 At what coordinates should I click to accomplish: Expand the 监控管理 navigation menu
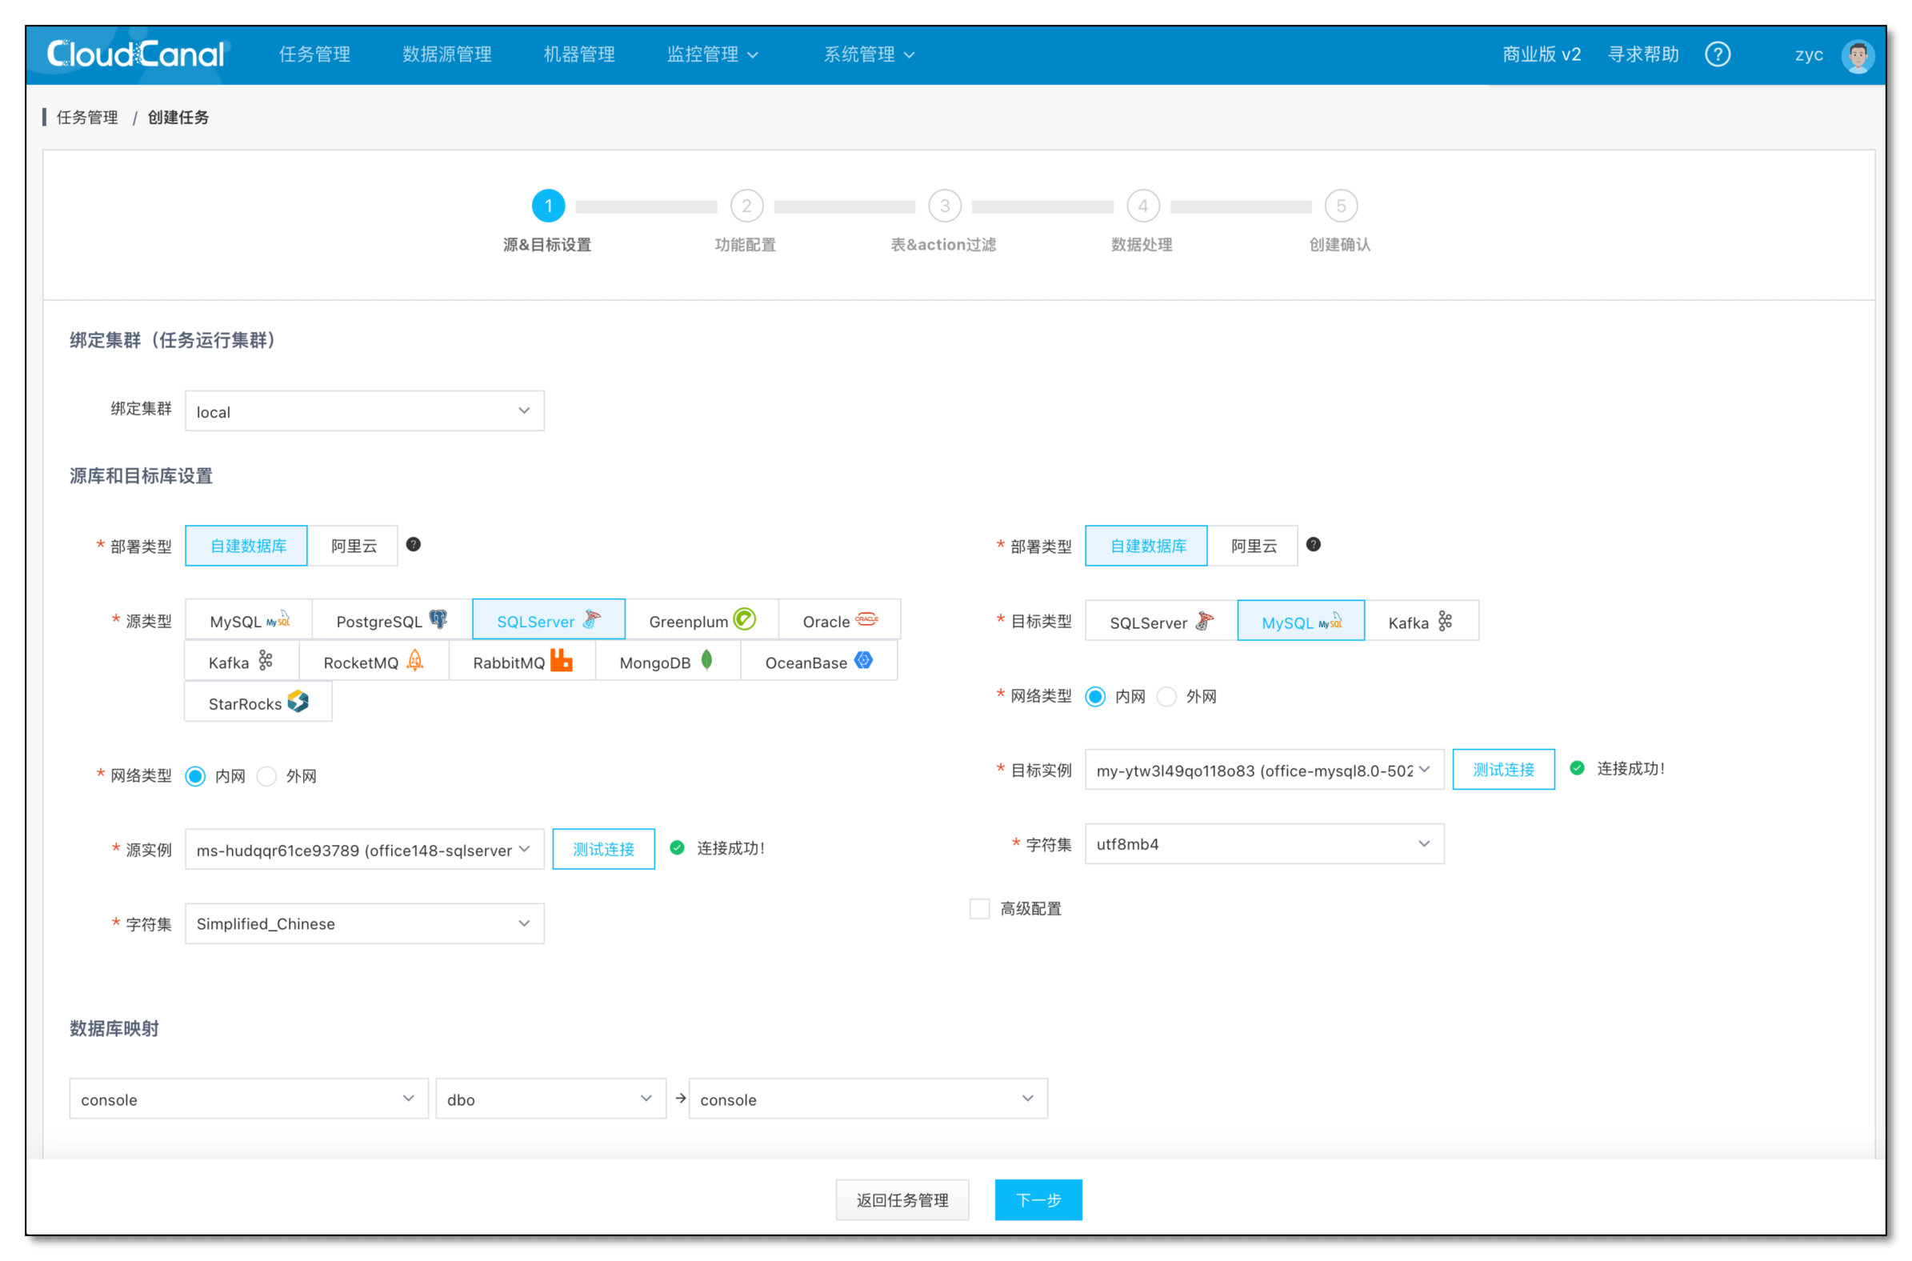[712, 54]
